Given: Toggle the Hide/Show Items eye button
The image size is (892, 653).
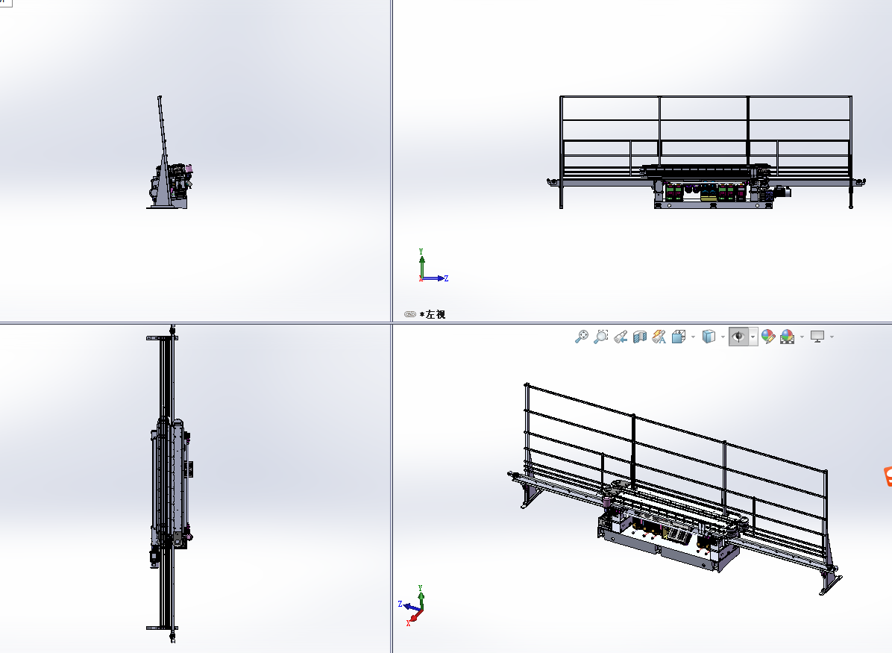Looking at the screenshot, I should point(738,337).
